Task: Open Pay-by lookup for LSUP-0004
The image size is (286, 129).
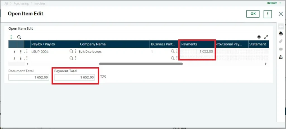Action: [x=71, y=51]
